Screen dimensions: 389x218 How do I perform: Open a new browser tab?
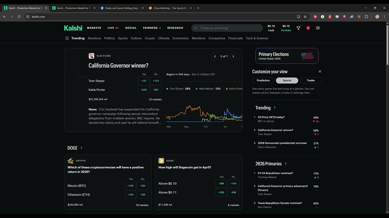198,8
